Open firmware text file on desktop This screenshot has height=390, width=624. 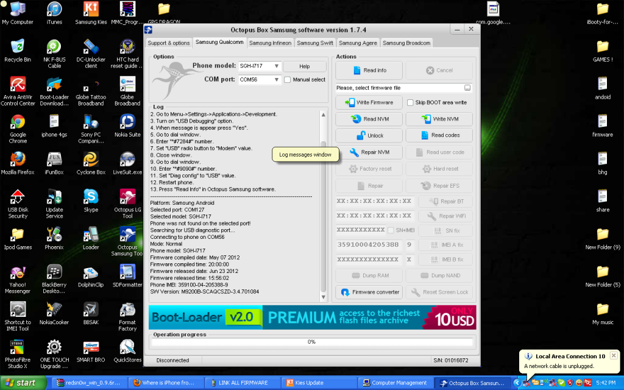pyautogui.click(x=603, y=126)
